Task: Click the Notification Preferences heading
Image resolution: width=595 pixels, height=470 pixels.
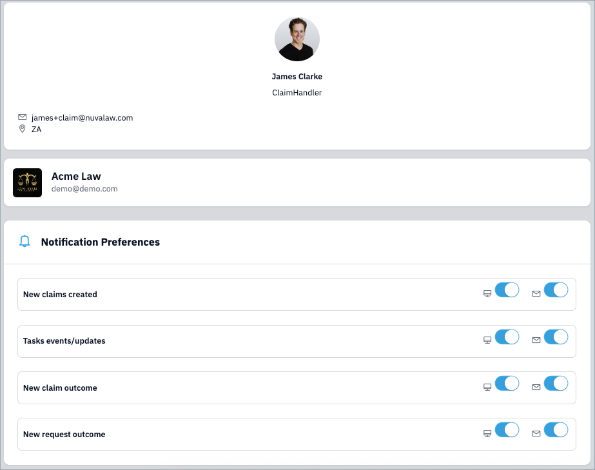Action: click(101, 242)
